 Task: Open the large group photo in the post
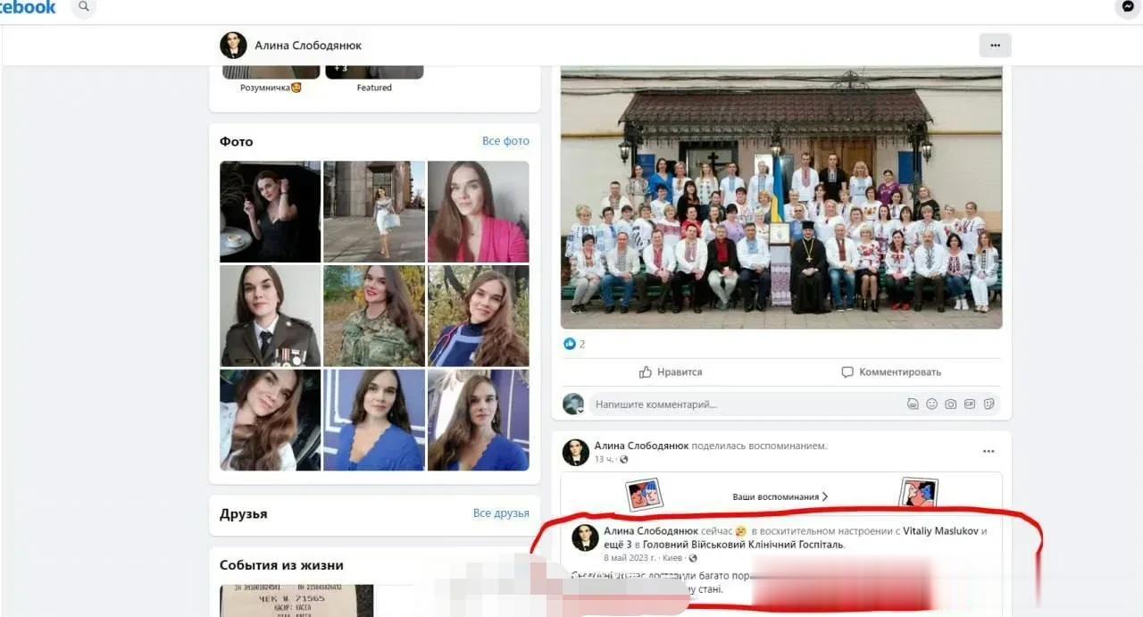781,197
